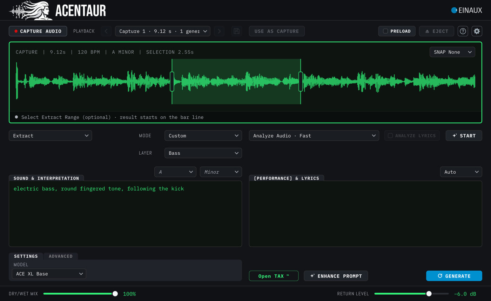Select the Settings tab
Screen dimensions: 491x301
[x=26, y=256]
